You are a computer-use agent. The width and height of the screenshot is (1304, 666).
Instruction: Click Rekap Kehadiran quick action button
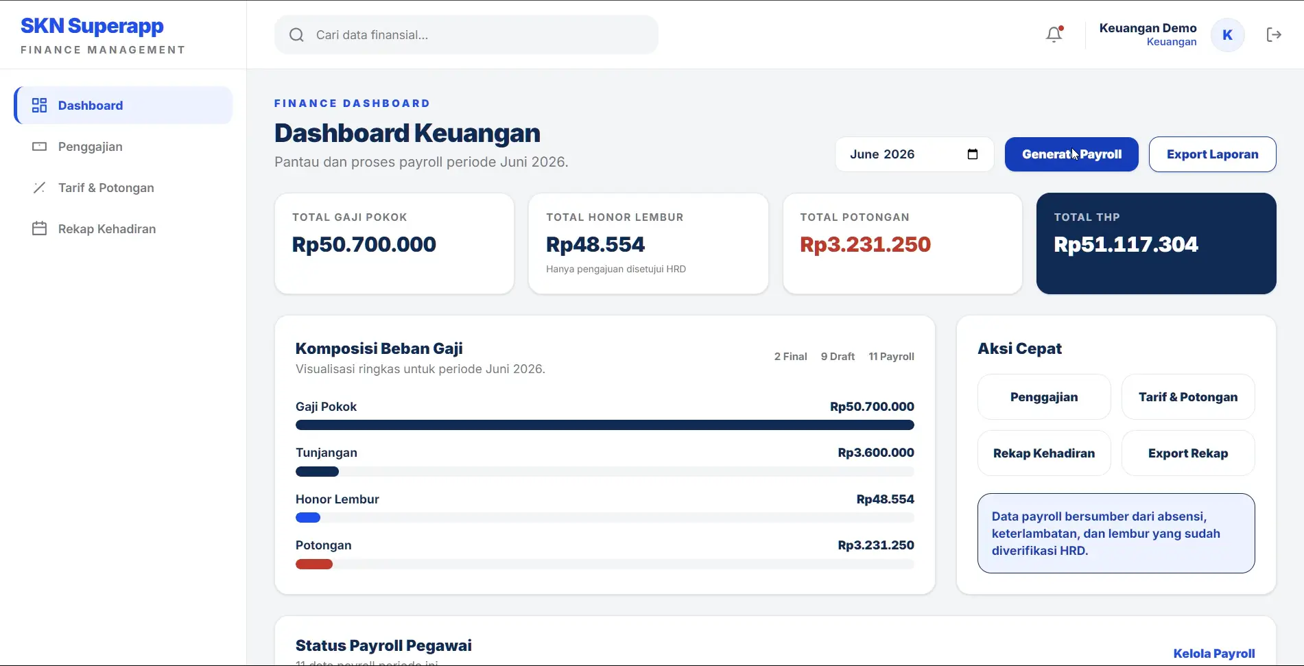1044,453
